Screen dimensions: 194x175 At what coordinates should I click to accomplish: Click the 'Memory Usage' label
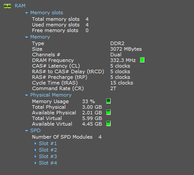pyautogui.click(x=50, y=102)
